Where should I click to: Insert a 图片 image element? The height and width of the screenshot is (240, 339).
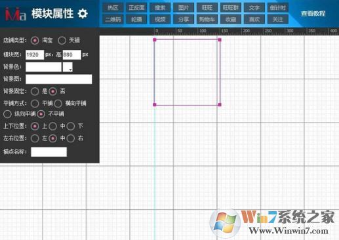point(184,8)
